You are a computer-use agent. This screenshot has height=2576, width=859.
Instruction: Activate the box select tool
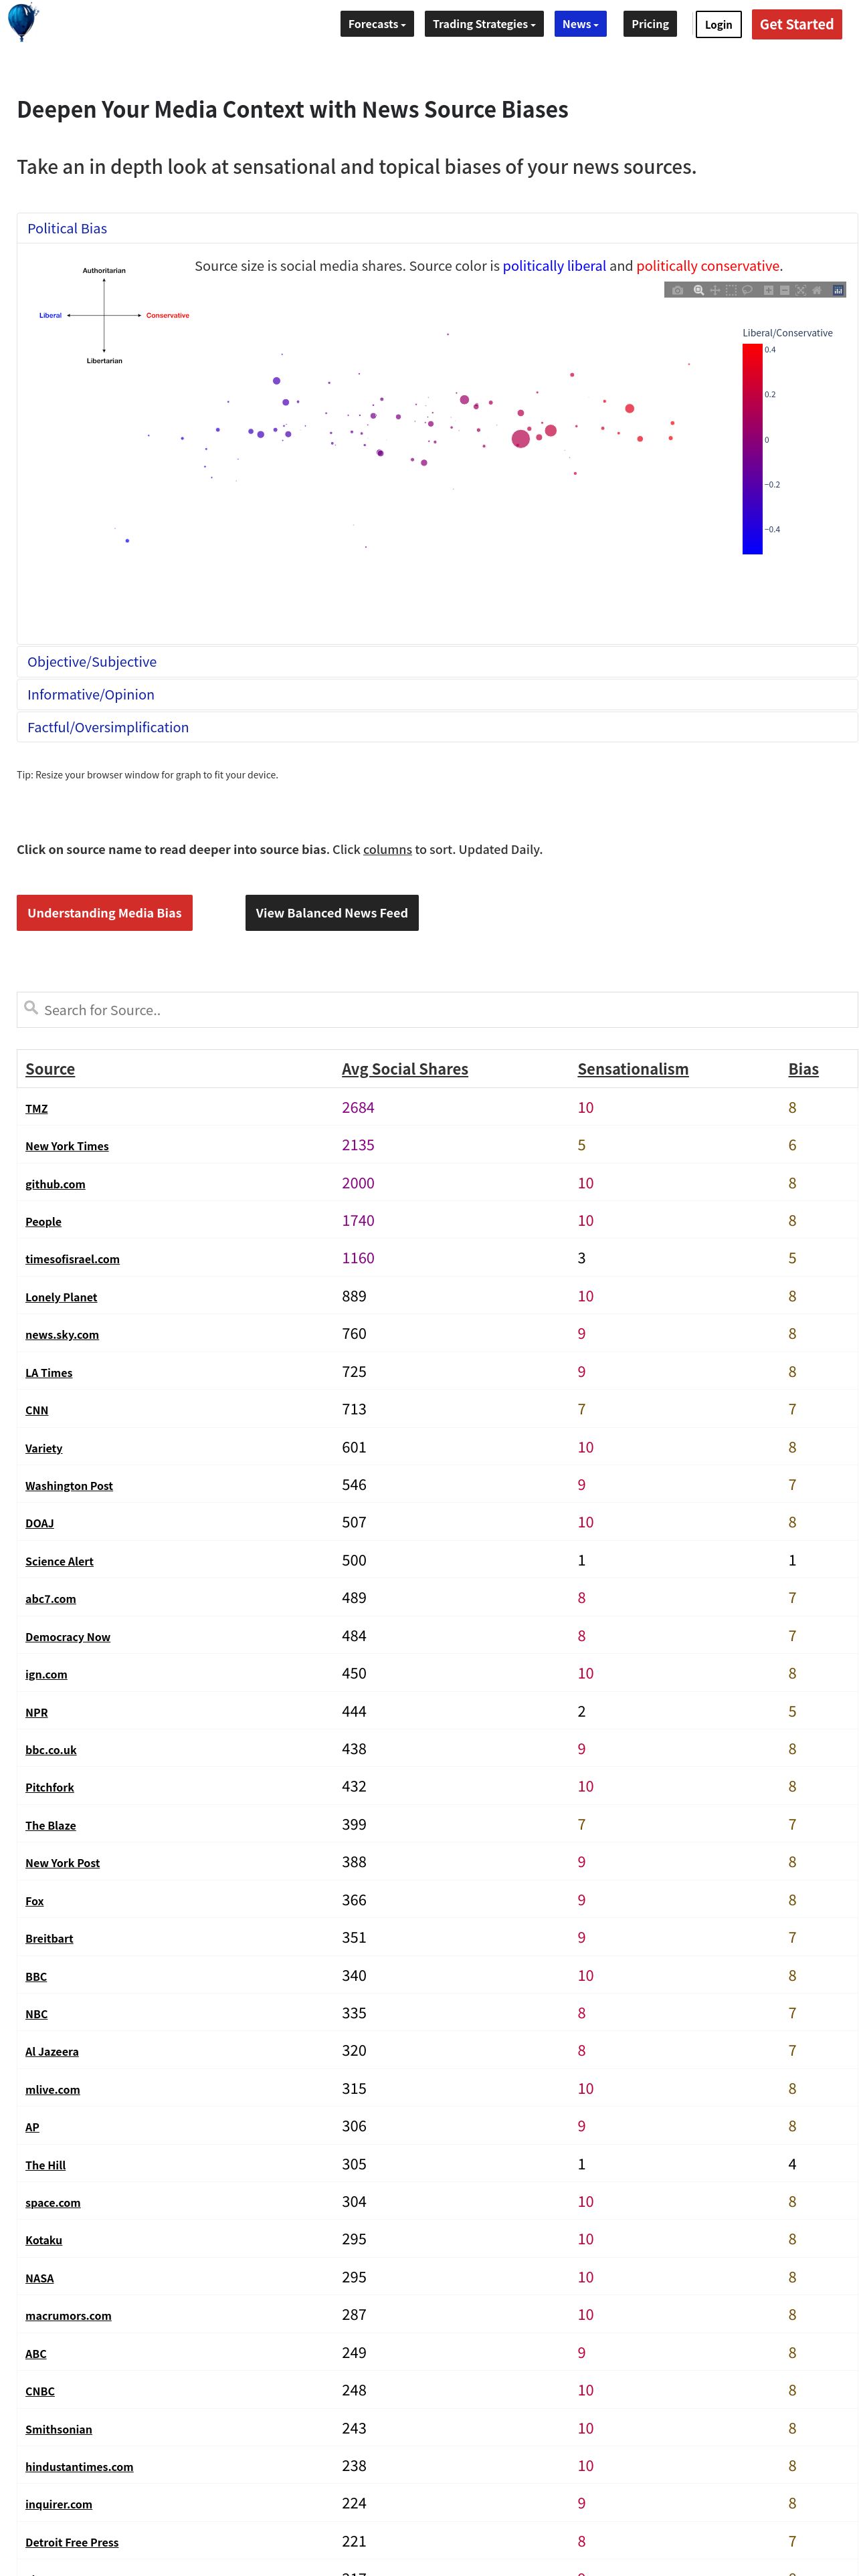pos(731,290)
